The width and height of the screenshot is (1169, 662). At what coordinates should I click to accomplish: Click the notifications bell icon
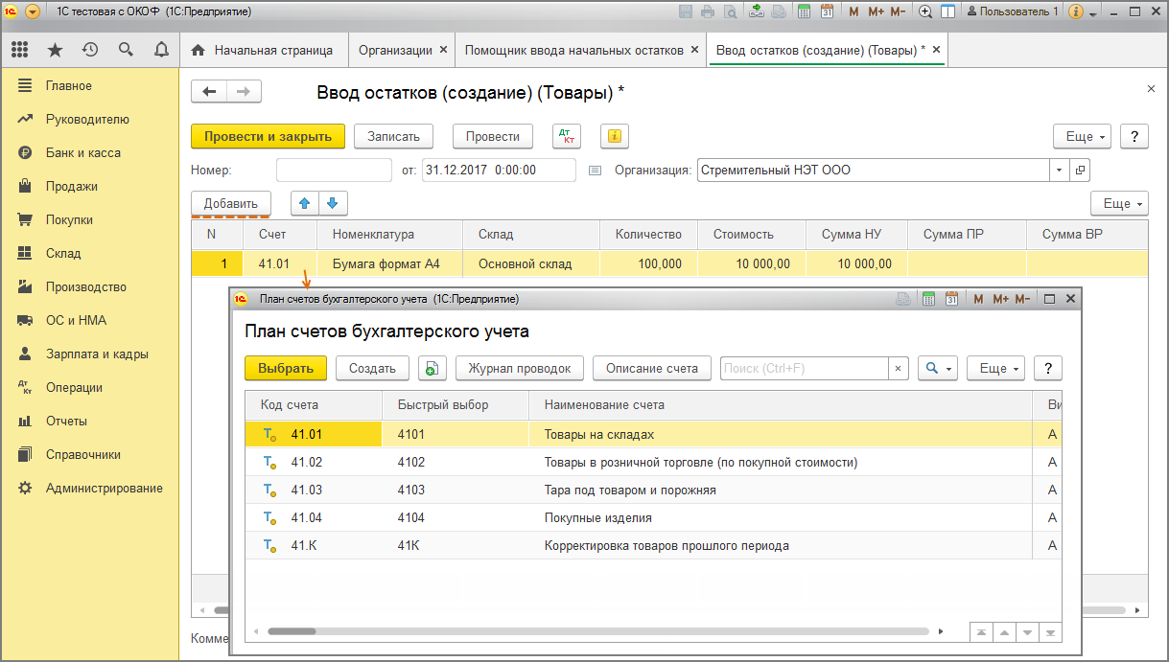(161, 50)
